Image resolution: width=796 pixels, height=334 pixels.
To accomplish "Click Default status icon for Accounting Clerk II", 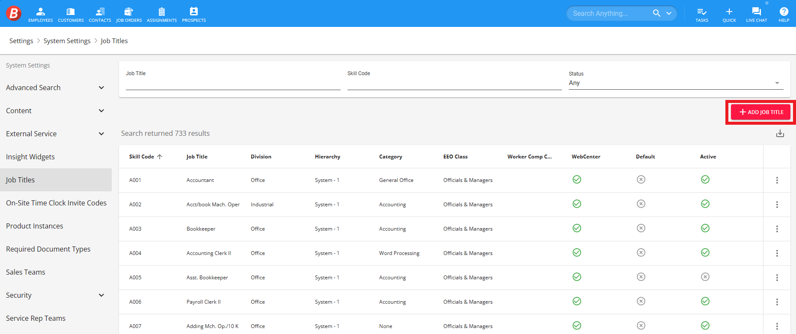I will tap(641, 252).
